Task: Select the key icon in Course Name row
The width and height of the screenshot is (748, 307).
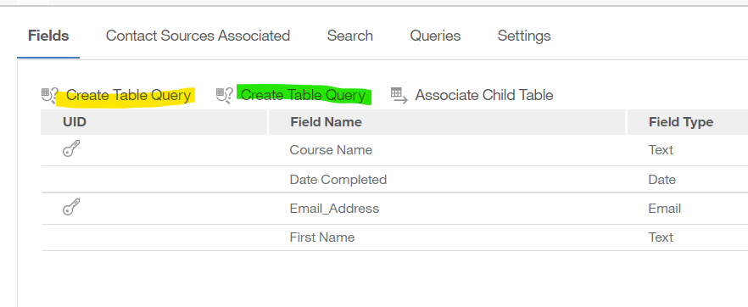Action: tap(71, 149)
